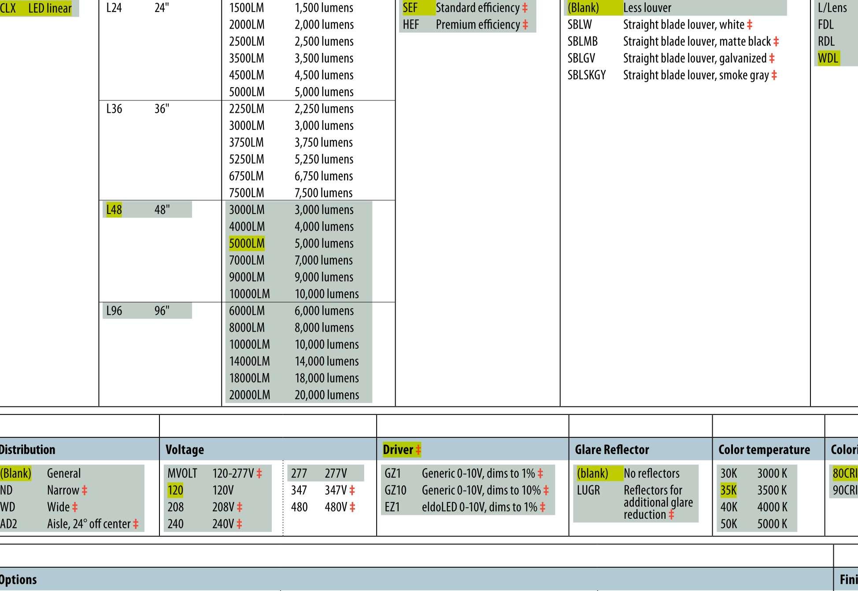Image resolution: width=858 pixels, height=591 pixels.
Task: Select the 35K color temperature
Action: tap(729, 490)
